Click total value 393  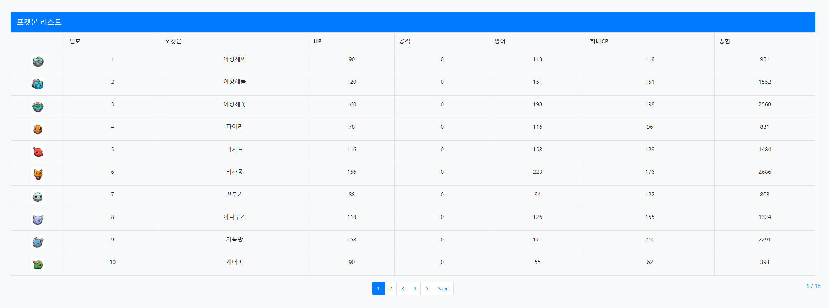point(764,262)
